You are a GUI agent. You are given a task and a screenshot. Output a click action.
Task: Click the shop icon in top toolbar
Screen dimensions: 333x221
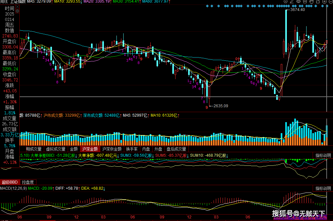pyautogui.click(x=305, y=2)
